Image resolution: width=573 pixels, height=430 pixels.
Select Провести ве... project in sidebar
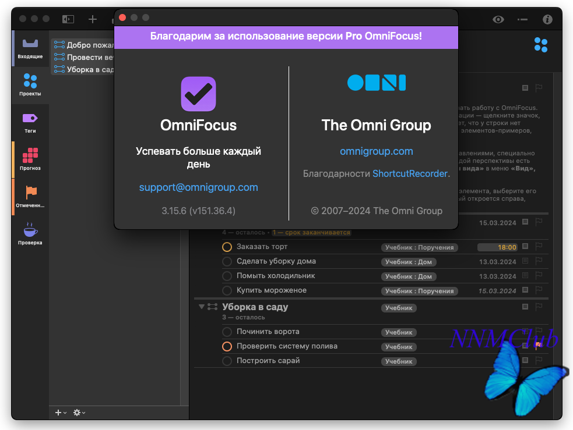coord(83,57)
